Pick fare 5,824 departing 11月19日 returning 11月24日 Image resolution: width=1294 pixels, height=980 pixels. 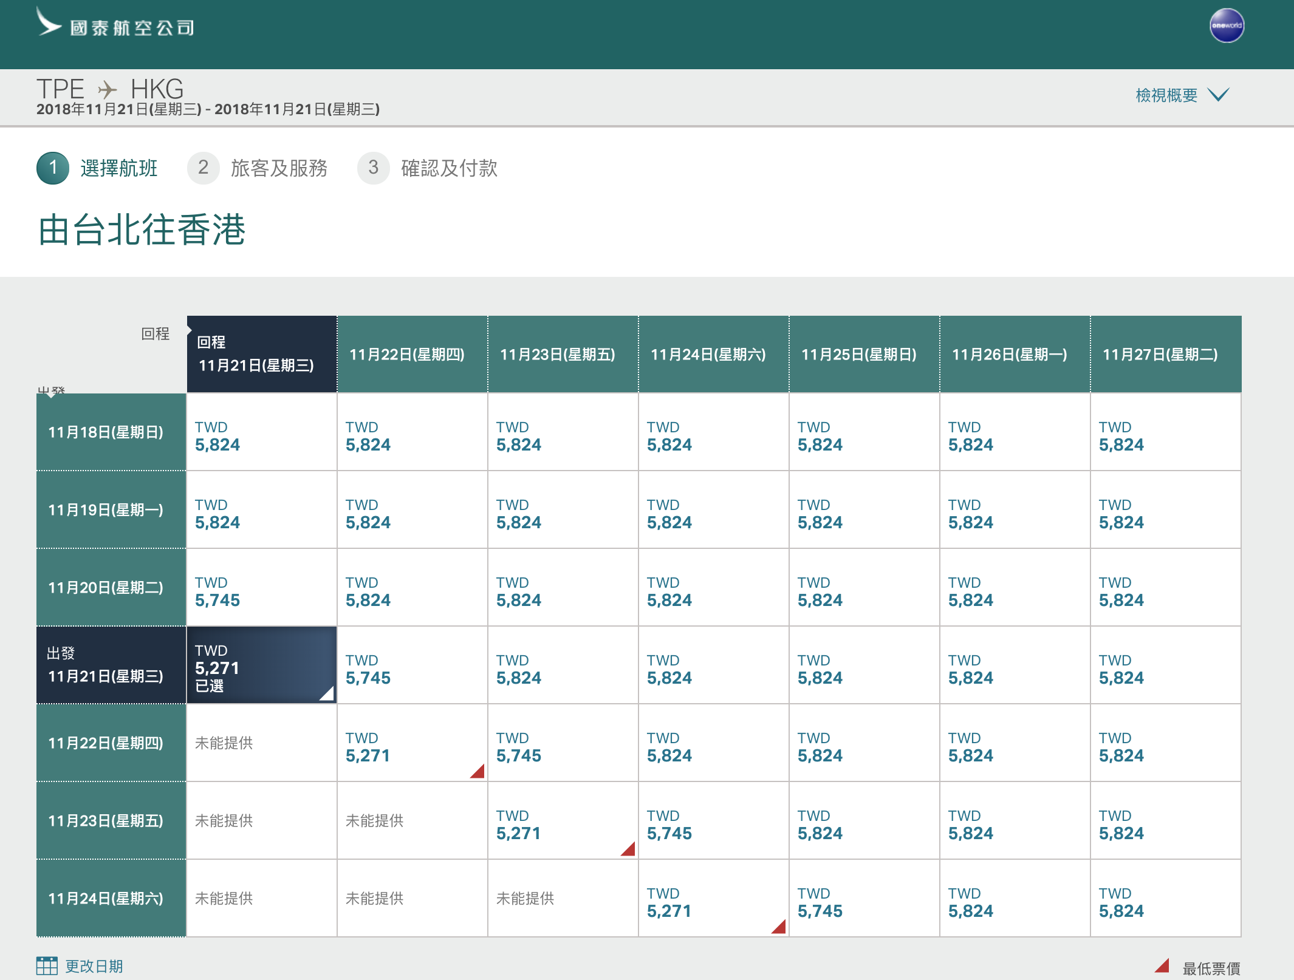pyautogui.click(x=714, y=509)
